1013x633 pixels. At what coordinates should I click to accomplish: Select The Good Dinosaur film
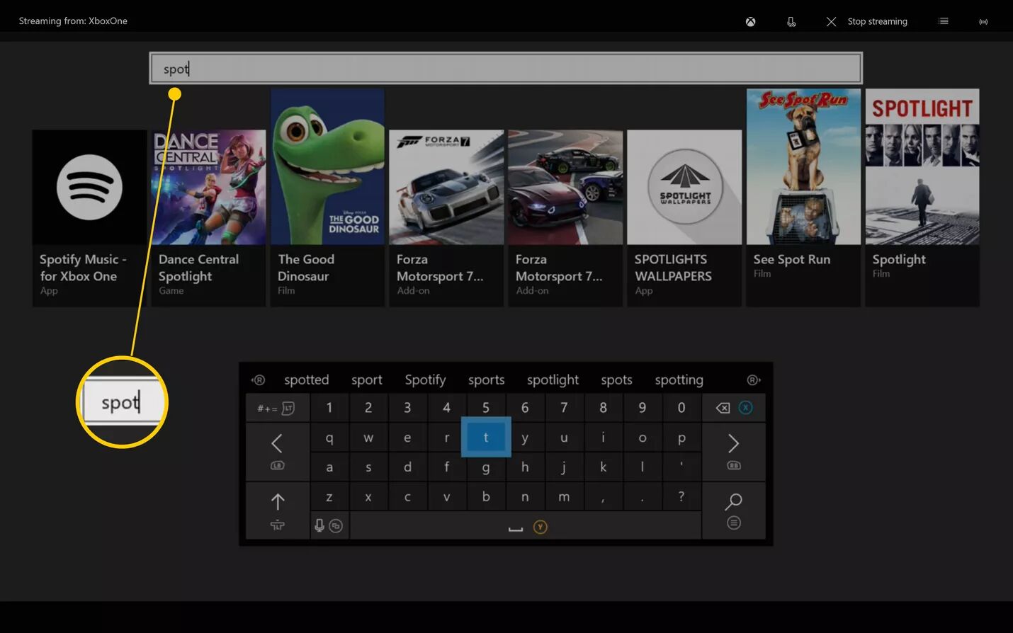(327, 198)
